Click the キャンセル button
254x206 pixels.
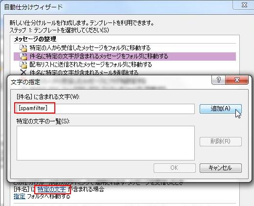(221, 168)
